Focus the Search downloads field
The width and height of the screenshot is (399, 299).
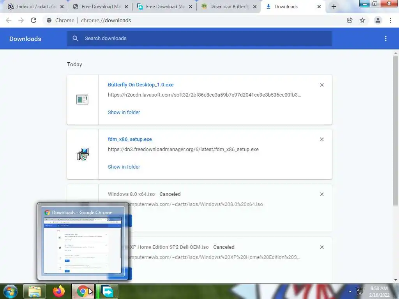pos(199,39)
